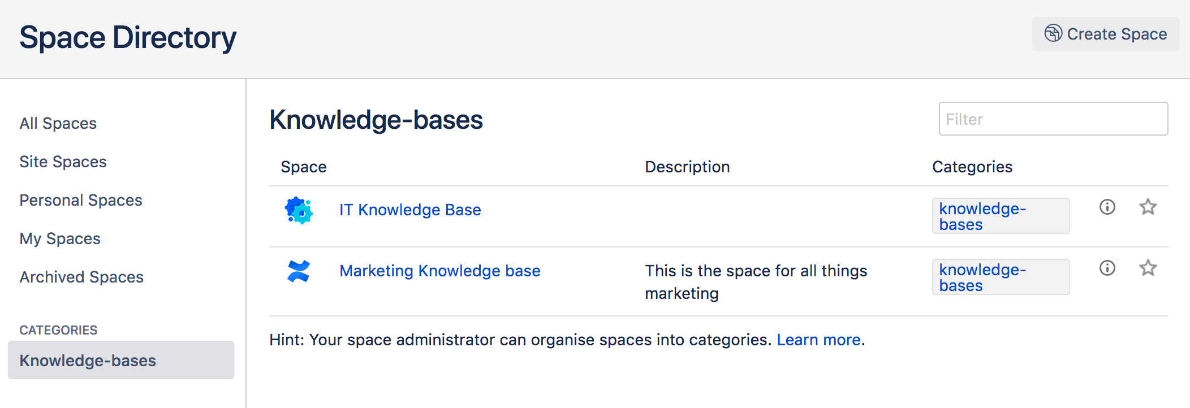View Archived Spaces

(x=81, y=277)
